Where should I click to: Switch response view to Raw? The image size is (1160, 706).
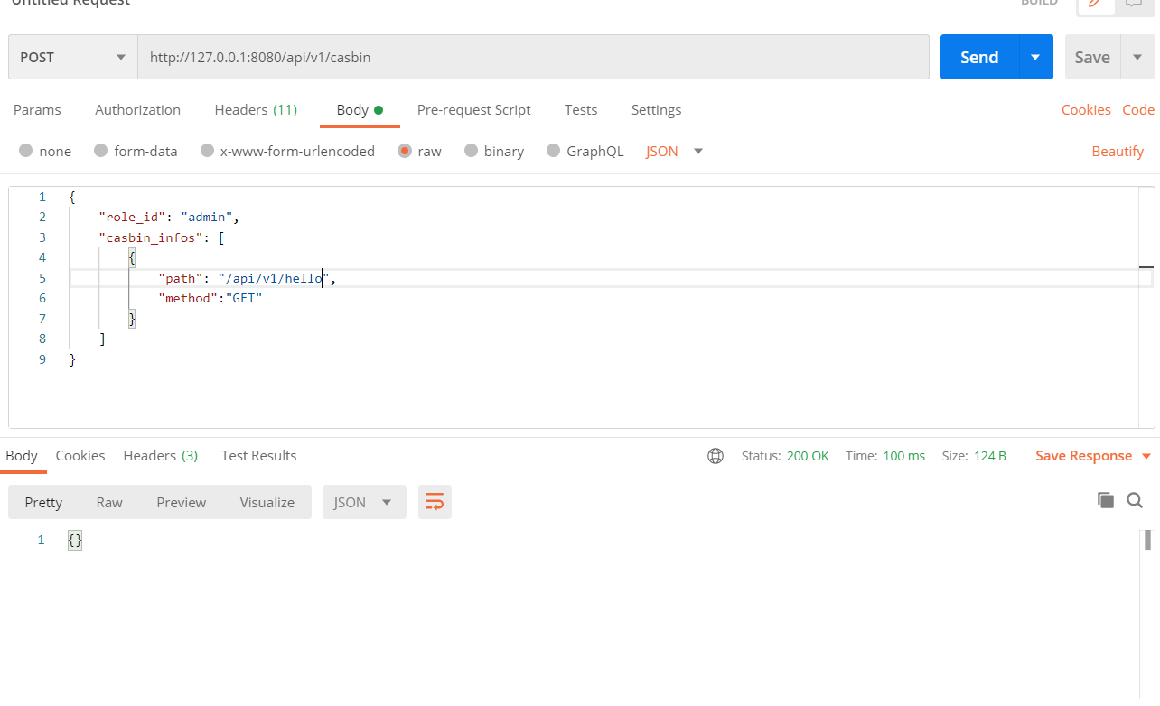click(x=109, y=502)
